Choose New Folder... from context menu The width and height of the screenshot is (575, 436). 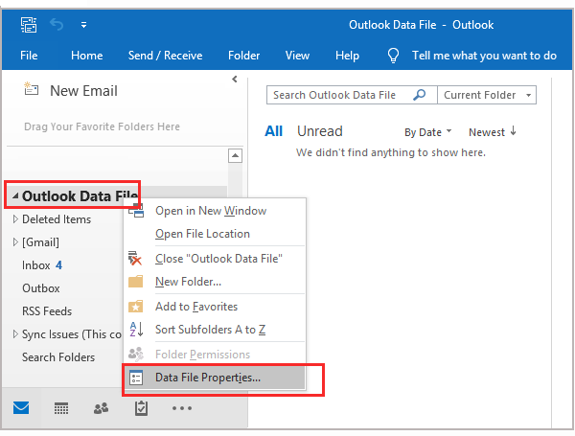point(188,282)
